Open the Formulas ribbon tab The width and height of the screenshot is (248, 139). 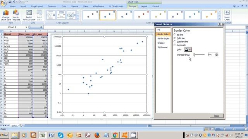coord(52,7)
